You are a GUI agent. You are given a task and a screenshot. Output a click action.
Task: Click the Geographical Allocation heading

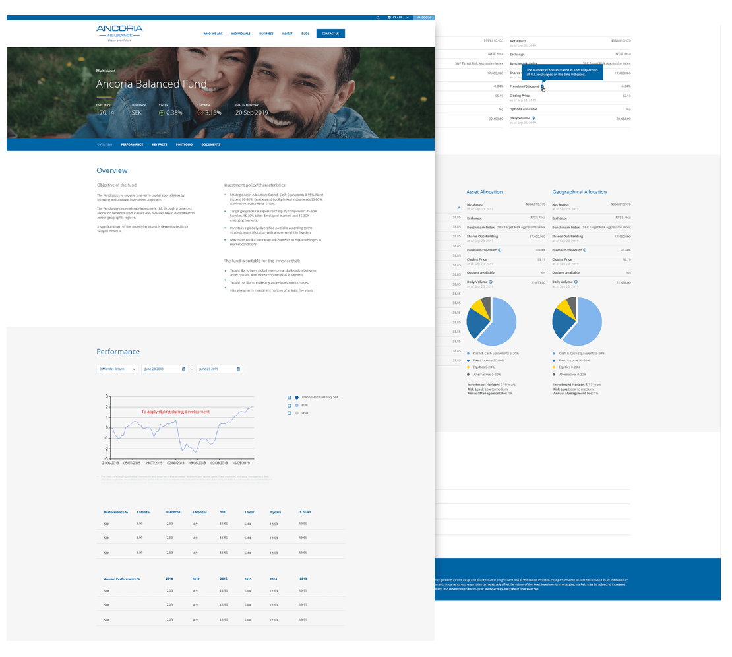click(x=580, y=192)
